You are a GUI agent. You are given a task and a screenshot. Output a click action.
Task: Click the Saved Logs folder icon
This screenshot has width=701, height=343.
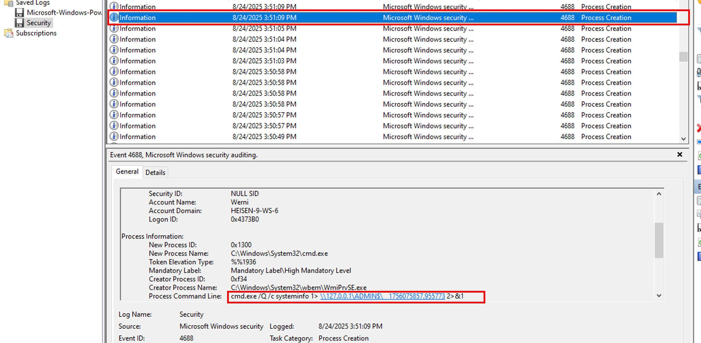pos(9,3)
